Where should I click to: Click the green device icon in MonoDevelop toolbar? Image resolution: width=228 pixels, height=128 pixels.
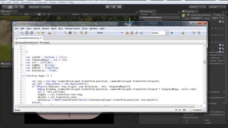[183, 33]
